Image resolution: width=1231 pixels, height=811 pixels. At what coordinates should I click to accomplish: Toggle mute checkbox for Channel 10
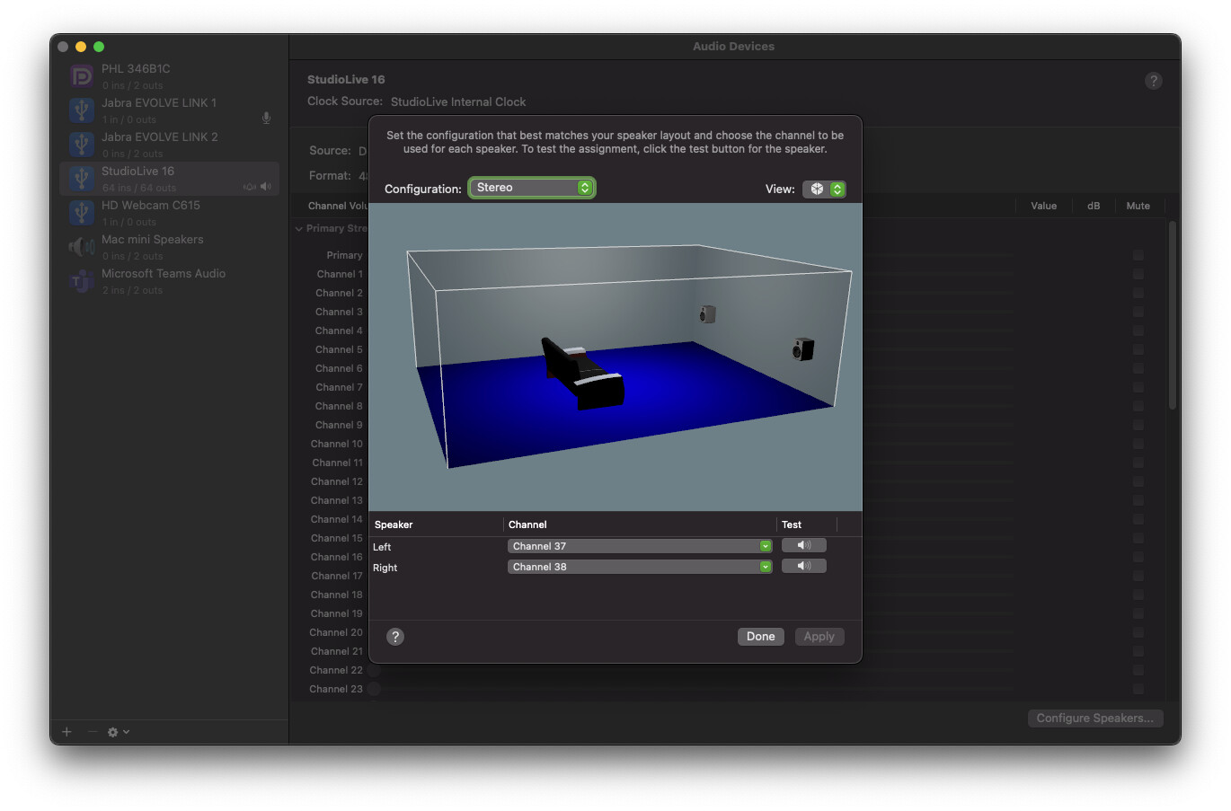click(1138, 444)
